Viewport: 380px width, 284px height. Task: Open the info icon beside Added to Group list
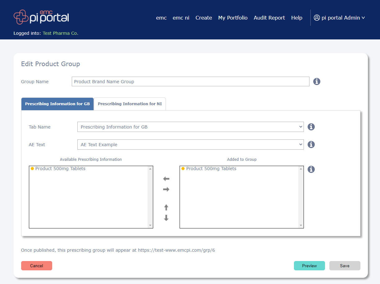coord(311,169)
